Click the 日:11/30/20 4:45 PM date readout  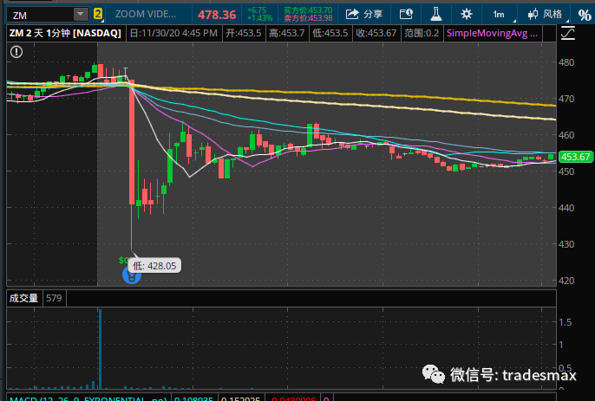[173, 34]
